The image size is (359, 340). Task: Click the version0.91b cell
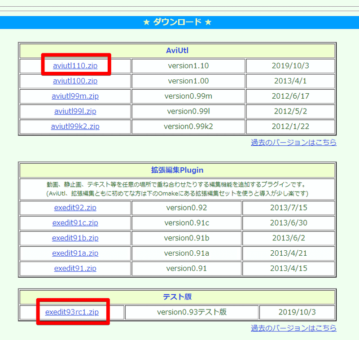click(x=186, y=238)
